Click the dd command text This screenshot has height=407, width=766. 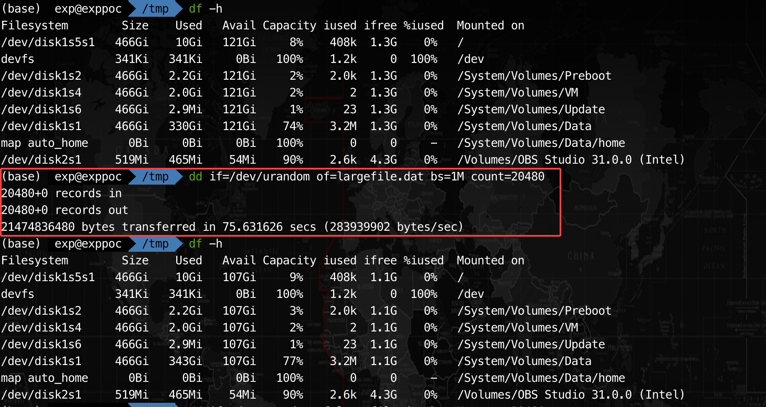point(367,176)
